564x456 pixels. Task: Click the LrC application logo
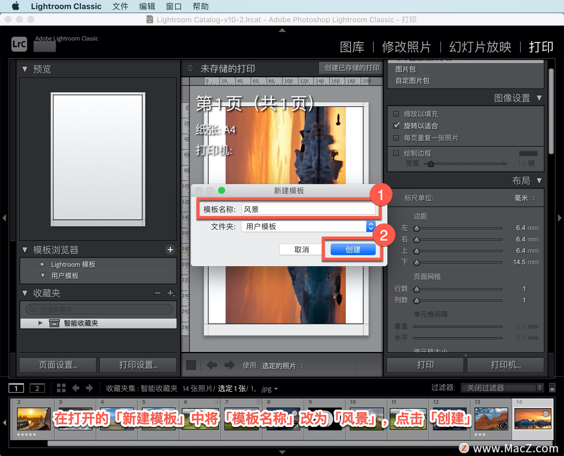[19, 44]
